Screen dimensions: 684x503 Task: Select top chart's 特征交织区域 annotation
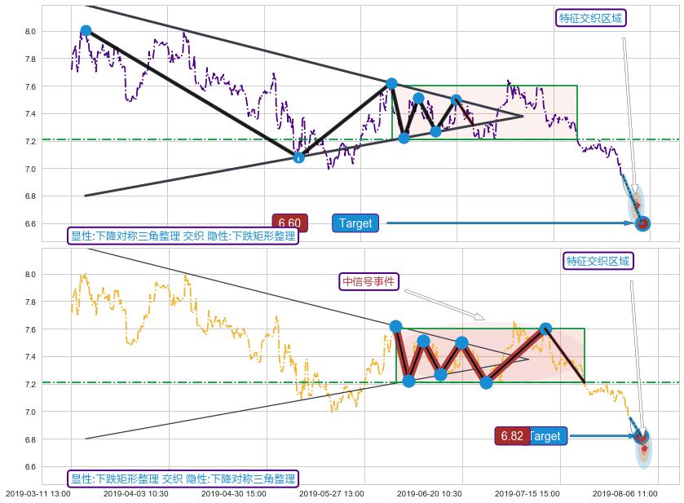point(591,18)
